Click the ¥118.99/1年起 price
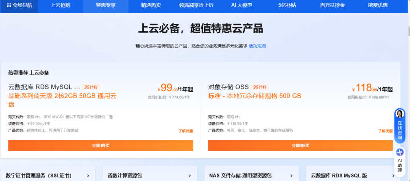This screenshot has height=181, width=410. pyautogui.click(x=372, y=88)
